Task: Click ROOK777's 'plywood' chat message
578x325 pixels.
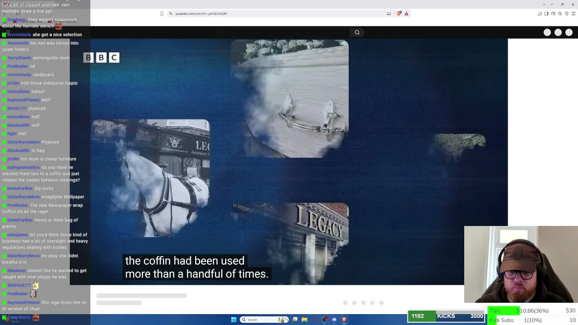Action: tap(37, 109)
